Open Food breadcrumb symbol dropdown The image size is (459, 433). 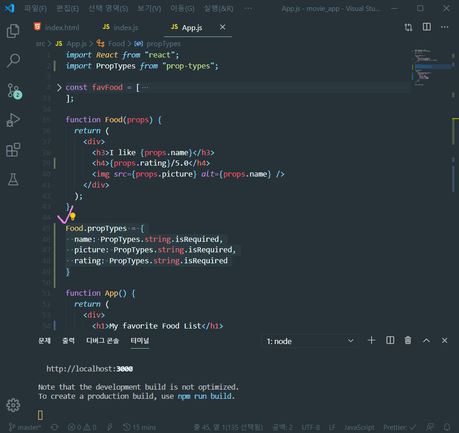[x=111, y=44]
